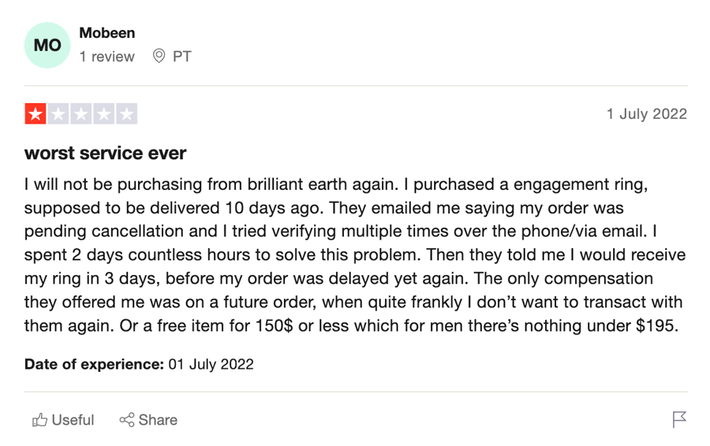Click the PT country label
710x446 pixels.
(182, 57)
